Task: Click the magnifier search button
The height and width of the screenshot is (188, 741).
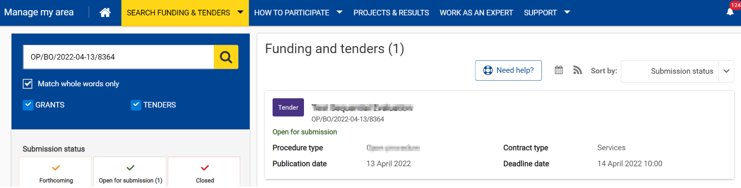Action: (226, 57)
